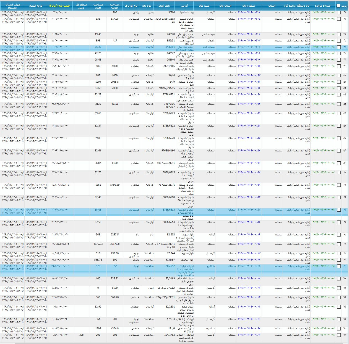Check the box for row 55
Screen dimensions: 349x344
tap(339, 114)
